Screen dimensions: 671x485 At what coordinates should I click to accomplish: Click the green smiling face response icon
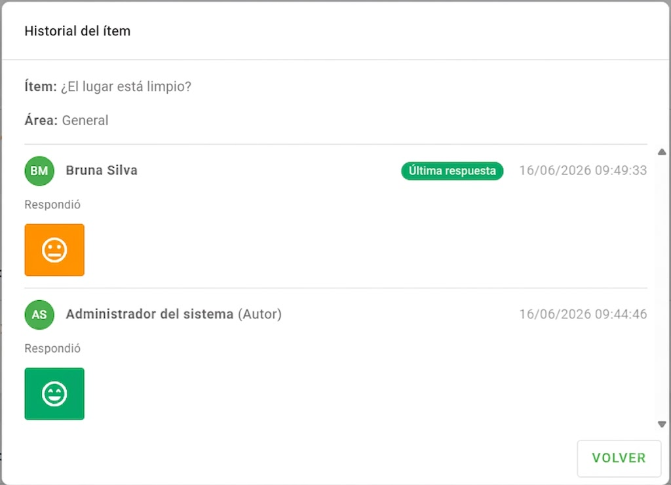click(54, 393)
